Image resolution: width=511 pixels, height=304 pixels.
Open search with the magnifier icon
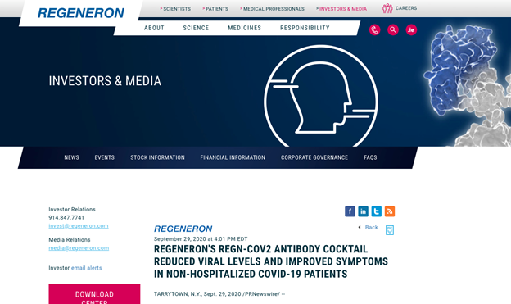click(x=393, y=30)
